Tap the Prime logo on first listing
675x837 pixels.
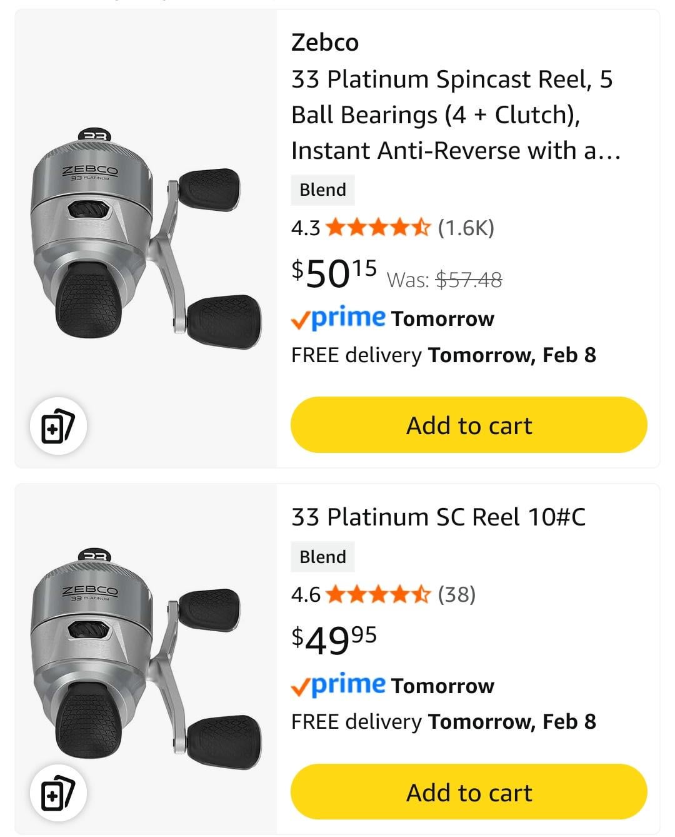(x=338, y=318)
